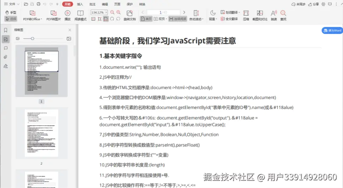The image size is (343, 188).
Task: Open comments panel sidebar icon
Action: pos(6,48)
